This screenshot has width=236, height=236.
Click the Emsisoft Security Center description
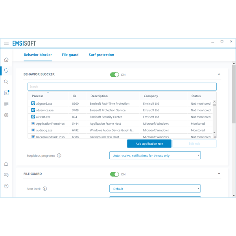coord(106,117)
